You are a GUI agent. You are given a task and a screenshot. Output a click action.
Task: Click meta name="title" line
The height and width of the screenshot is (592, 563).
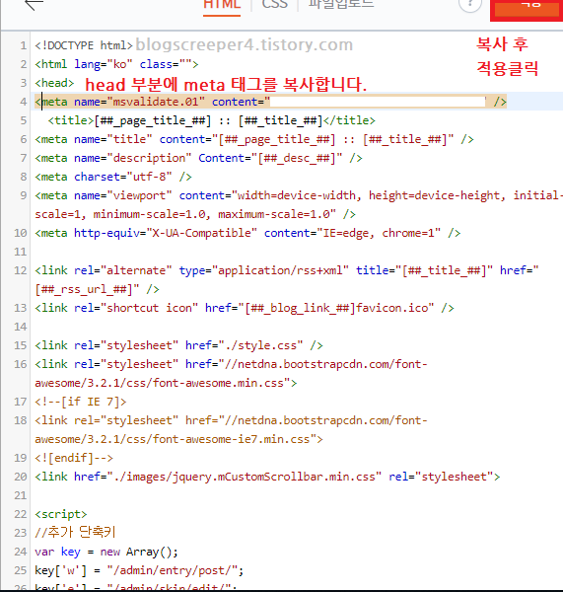tap(254, 139)
